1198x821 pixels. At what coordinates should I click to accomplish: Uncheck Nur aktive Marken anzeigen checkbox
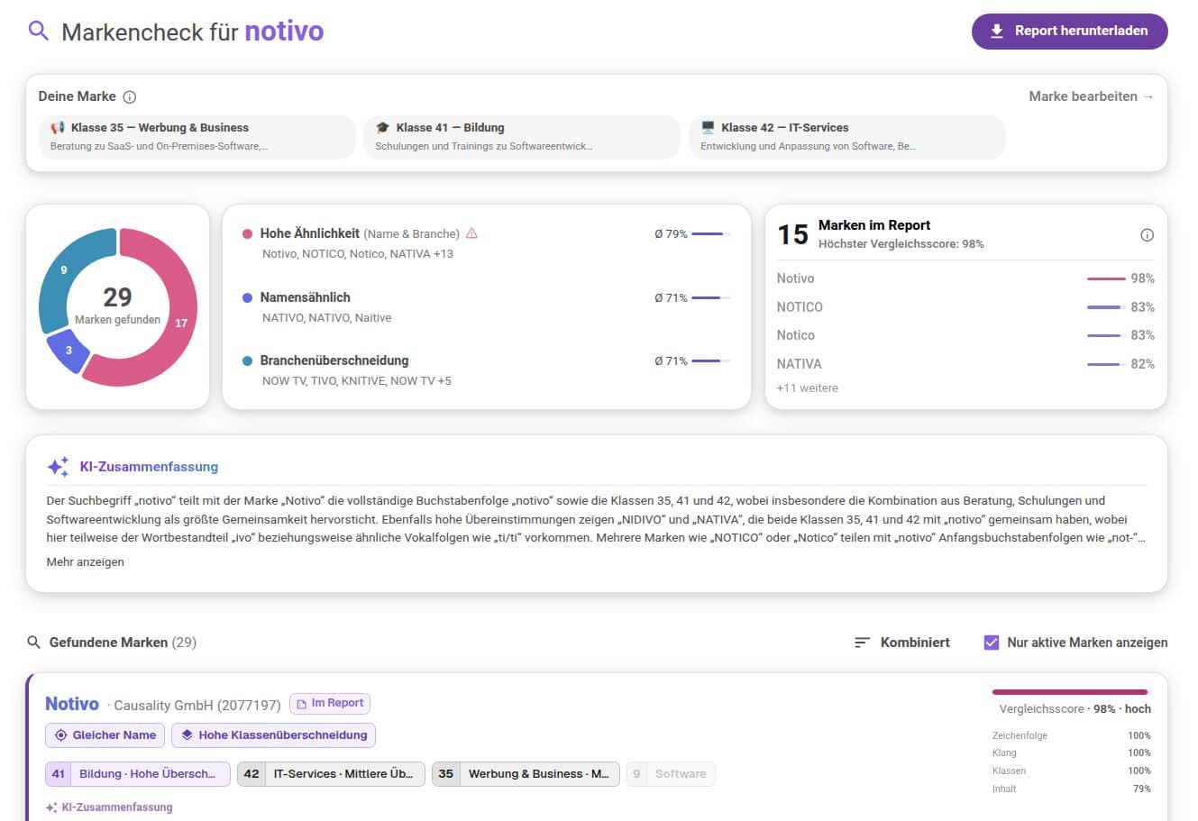click(x=992, y=643)
